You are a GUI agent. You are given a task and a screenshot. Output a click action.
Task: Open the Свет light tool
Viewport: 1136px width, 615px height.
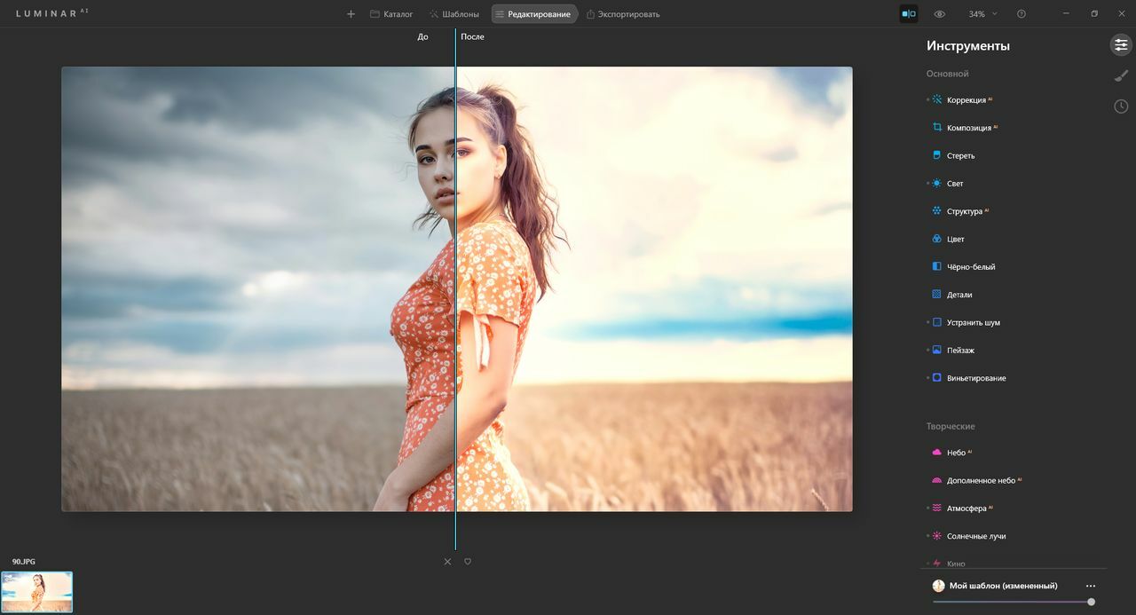pyautogui.click(x=954, y=184)
